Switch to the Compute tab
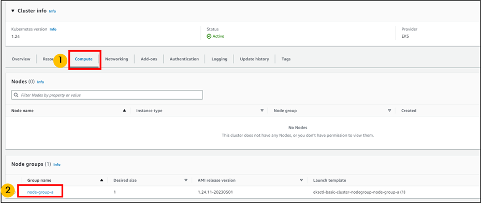Screen dimensions: 481x203 [x=84, y=59]
